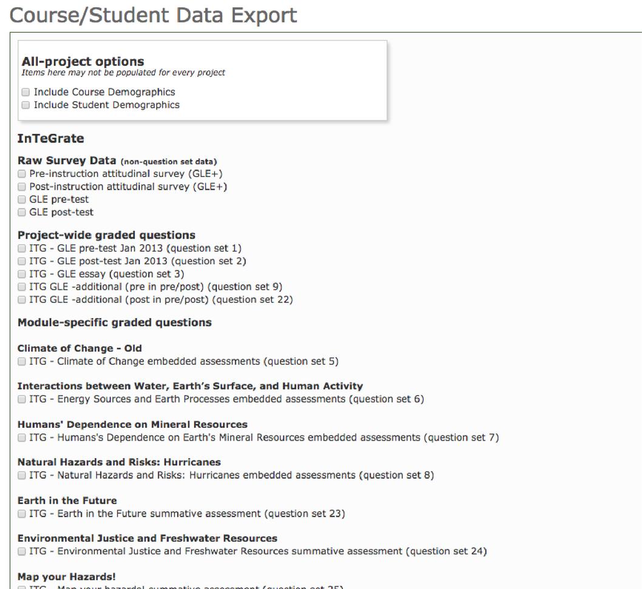Check ITG - GLE pre-test Jan 2013

(x=21, y=248)
